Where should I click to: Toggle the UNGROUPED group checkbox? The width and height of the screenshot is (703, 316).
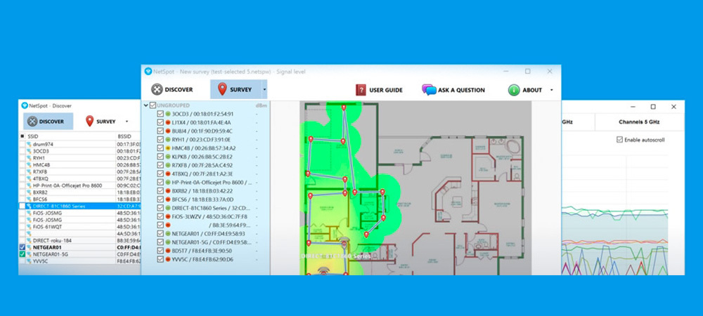153,105
